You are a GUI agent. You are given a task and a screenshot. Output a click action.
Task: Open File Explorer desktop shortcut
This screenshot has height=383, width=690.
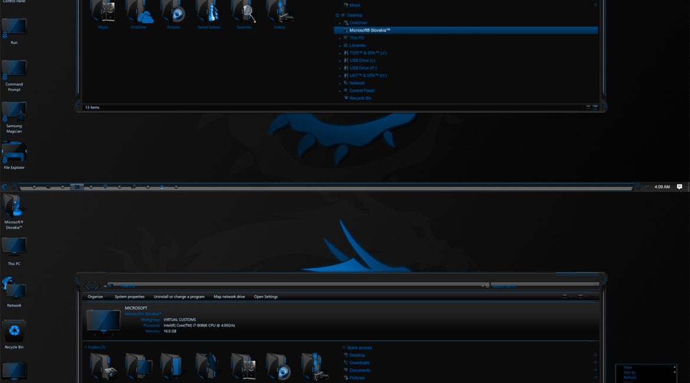coord(14,155)
